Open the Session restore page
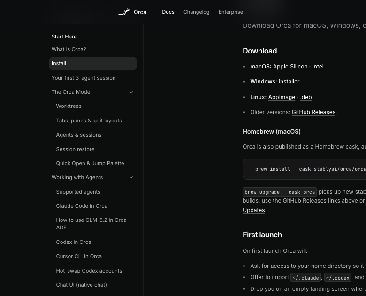The width and height of the screenshot is (366, 296). pos(75,149)
